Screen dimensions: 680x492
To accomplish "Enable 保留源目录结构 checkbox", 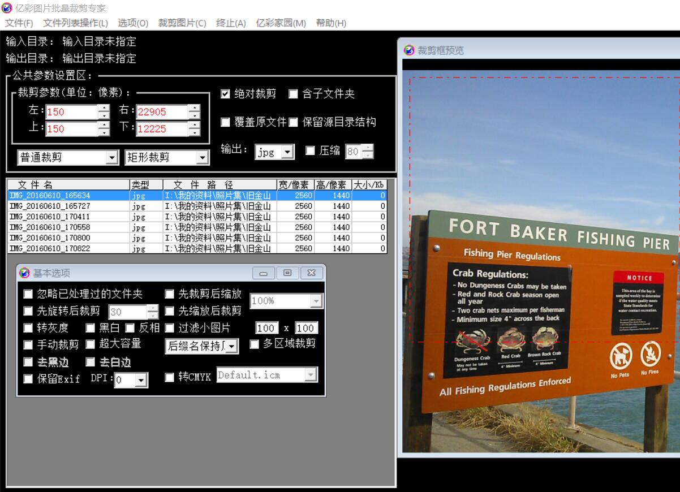I will click(293, 122).
